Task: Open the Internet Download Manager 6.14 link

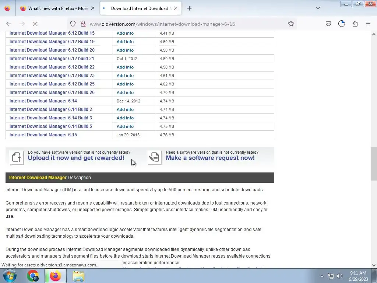Action: tap(43, 101)
